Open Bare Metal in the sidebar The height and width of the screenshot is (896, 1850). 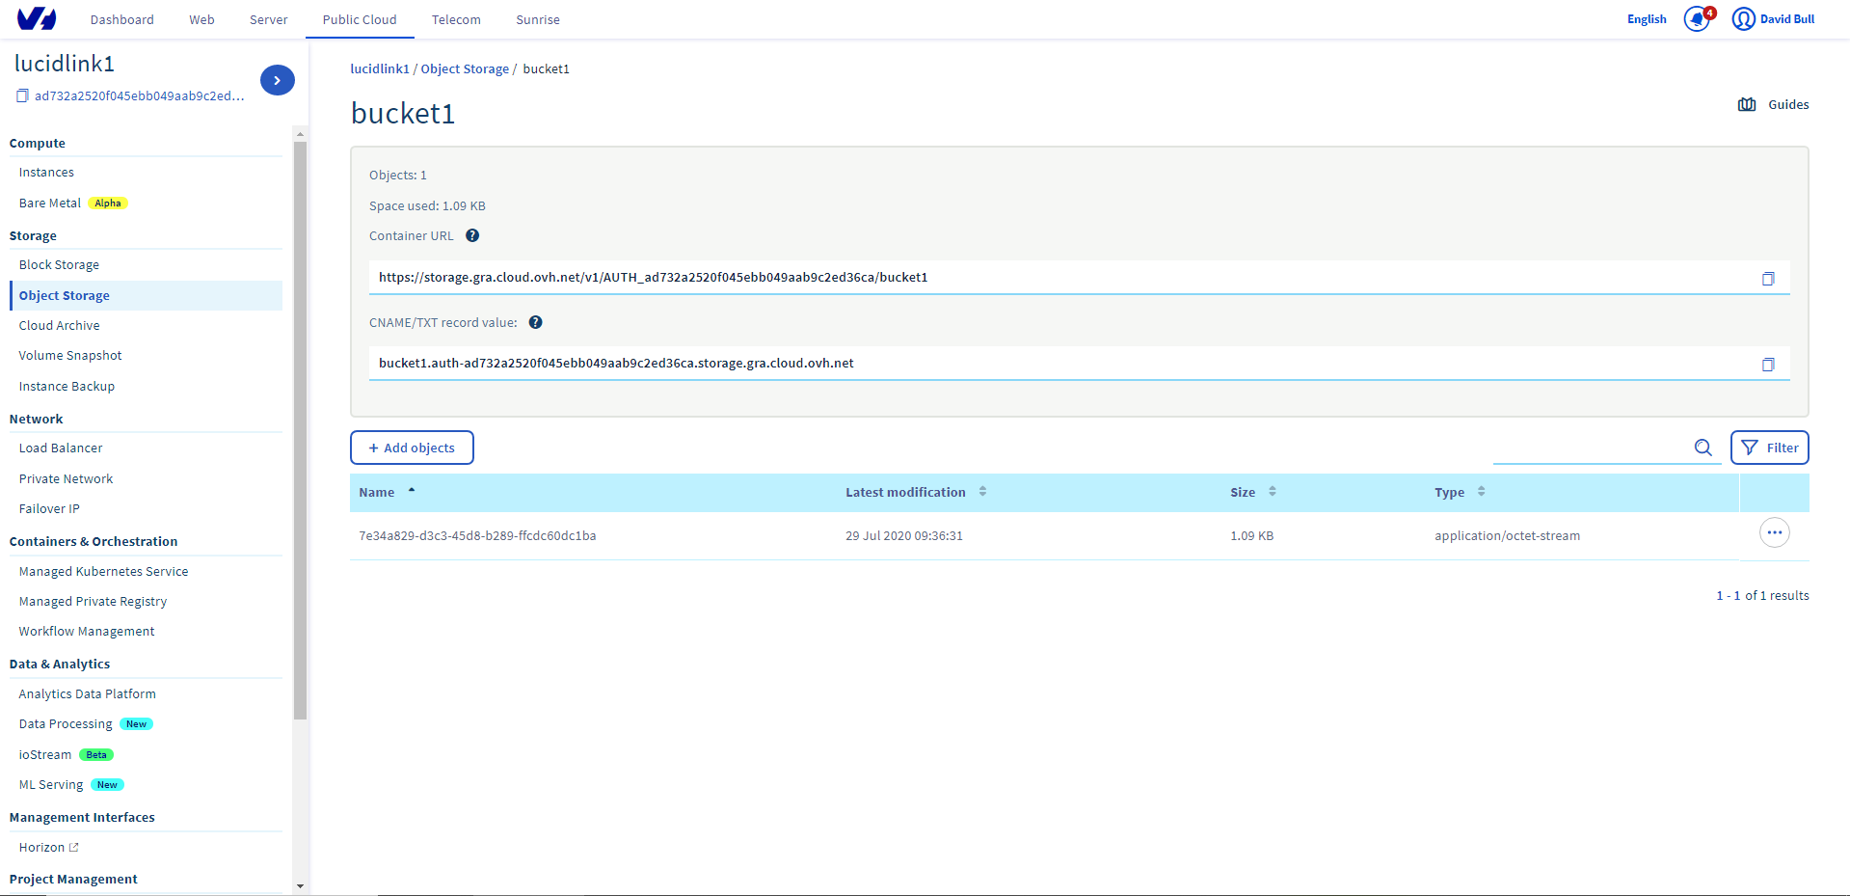coord(50,204)
